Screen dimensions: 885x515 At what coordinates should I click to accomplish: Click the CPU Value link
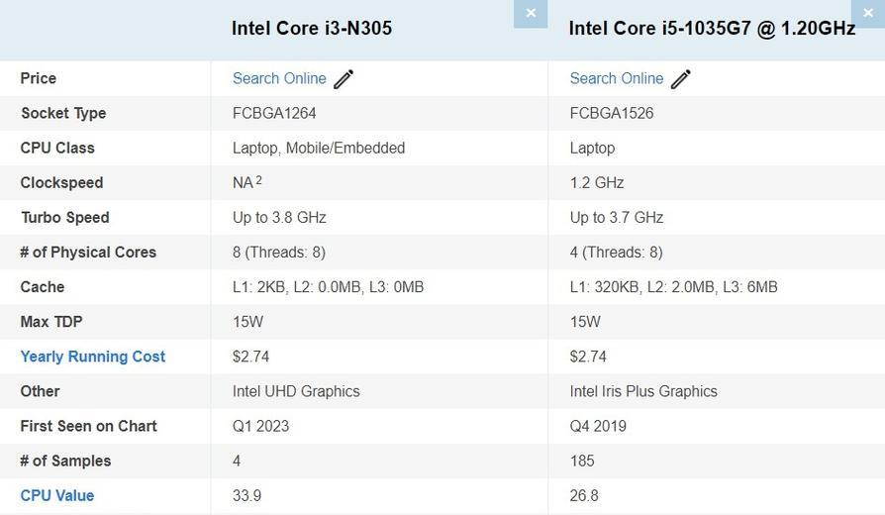pyautogui.click(x=57, y=495)
